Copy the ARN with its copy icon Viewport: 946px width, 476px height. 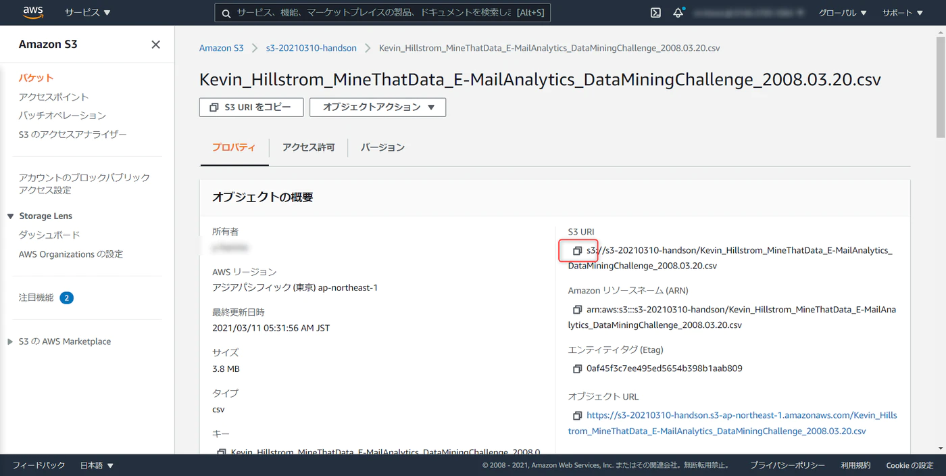coord(577,310)
